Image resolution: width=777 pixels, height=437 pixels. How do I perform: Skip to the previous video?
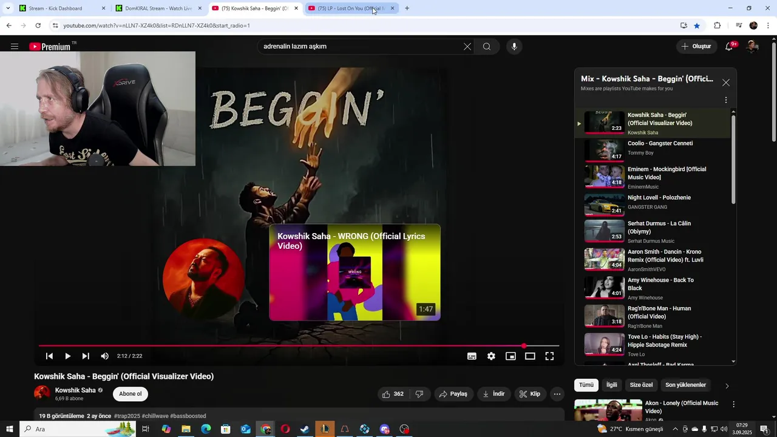tap(49, 356)
